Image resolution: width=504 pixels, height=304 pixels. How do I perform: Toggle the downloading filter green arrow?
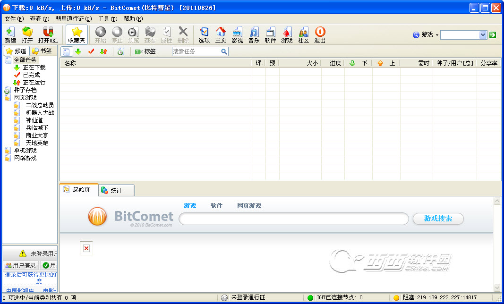click(x=78, y=51)
